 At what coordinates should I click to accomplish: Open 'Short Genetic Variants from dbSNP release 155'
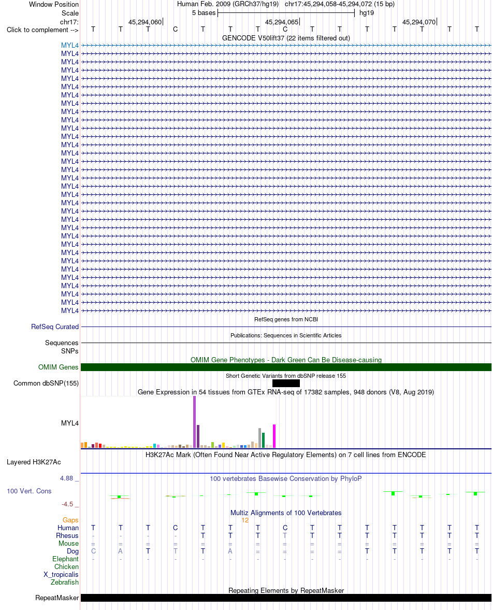286,376
